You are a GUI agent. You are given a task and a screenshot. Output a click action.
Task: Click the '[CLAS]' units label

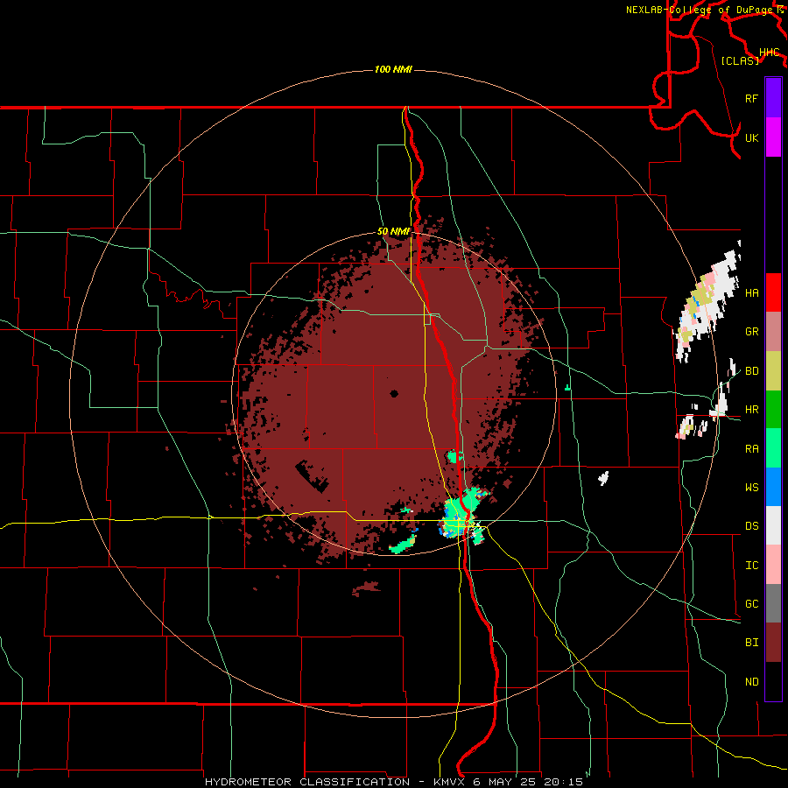(740, 60)
